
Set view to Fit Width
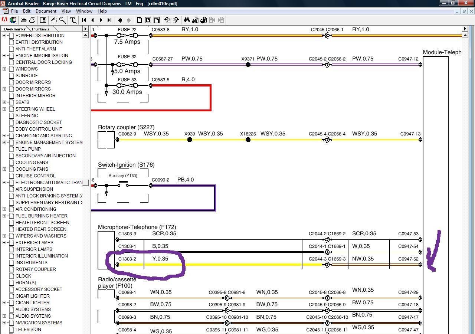(x=157, y=20)
